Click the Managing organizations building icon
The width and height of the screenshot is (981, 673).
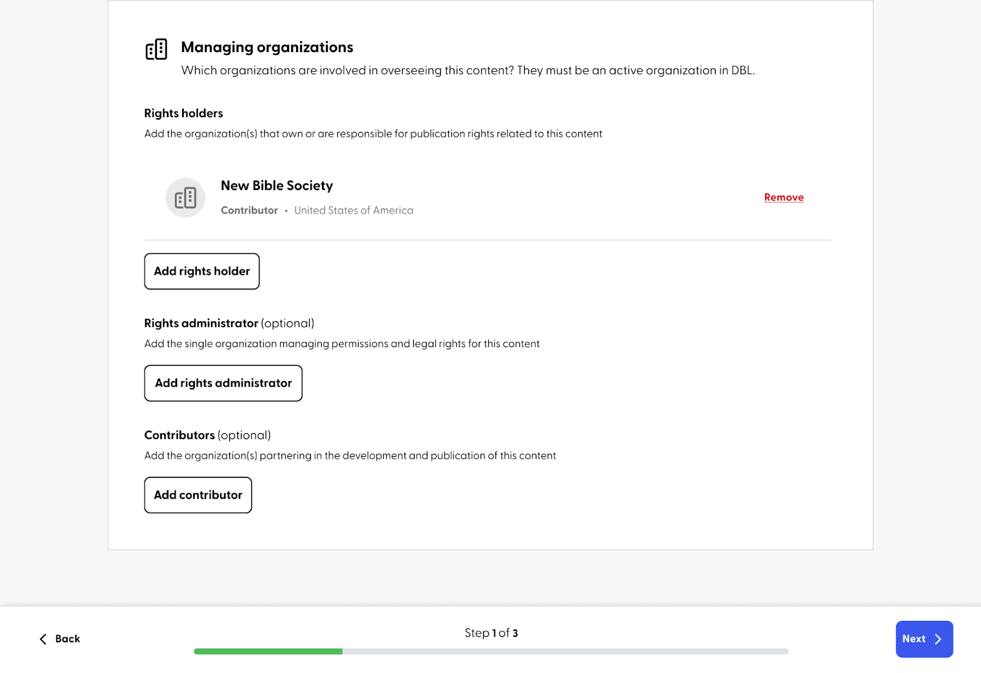(156, 49)
